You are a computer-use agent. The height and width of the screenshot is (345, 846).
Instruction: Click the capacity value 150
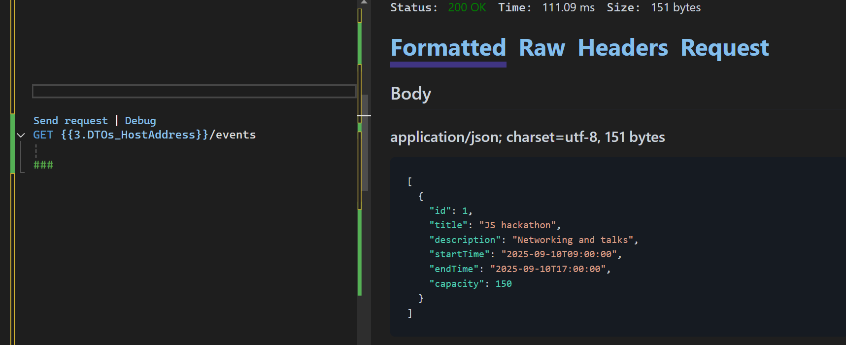tap(504, 284)
